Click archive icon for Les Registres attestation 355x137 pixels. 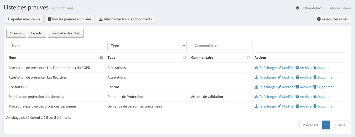297,77
